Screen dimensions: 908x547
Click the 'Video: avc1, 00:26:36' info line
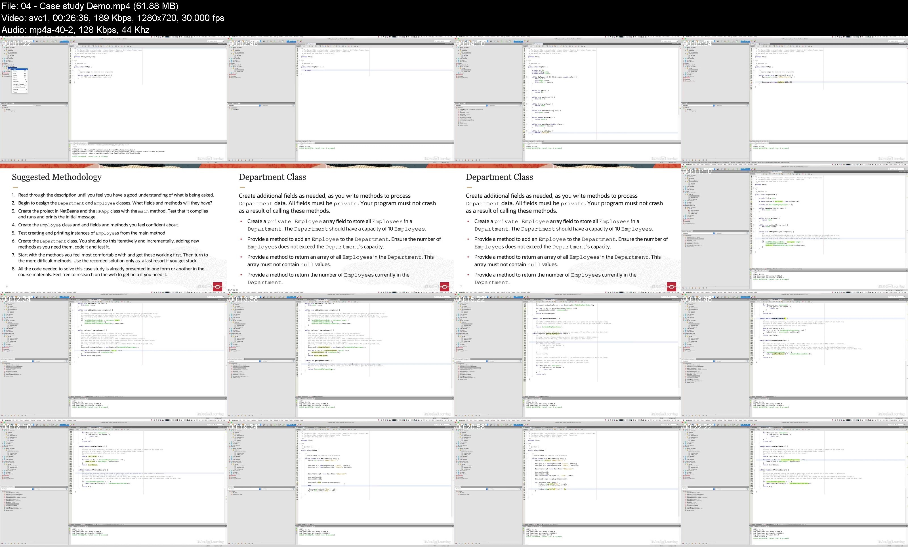(x=113, y=18)
